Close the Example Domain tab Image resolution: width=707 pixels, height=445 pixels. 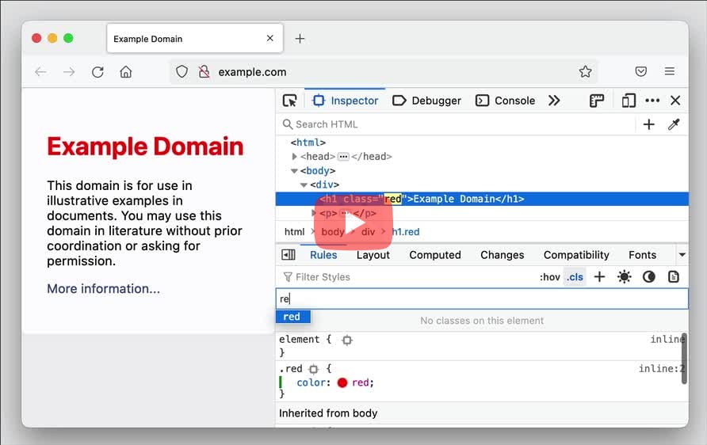coord(269,38)
